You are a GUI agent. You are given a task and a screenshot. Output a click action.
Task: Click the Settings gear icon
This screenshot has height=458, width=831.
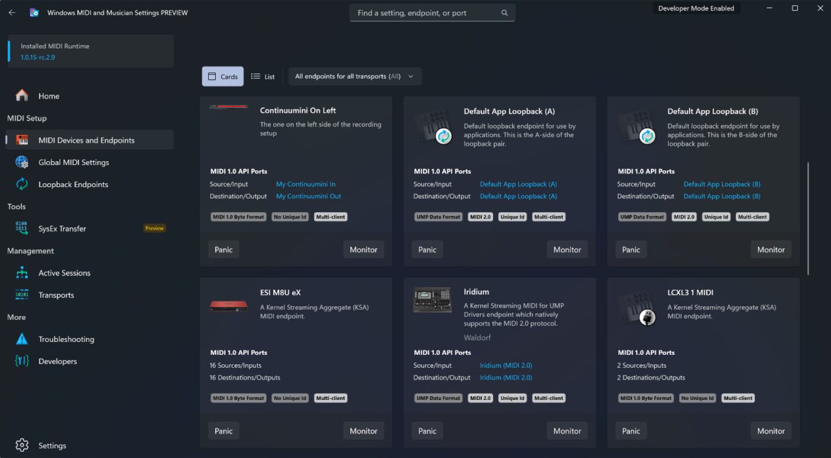22,445
